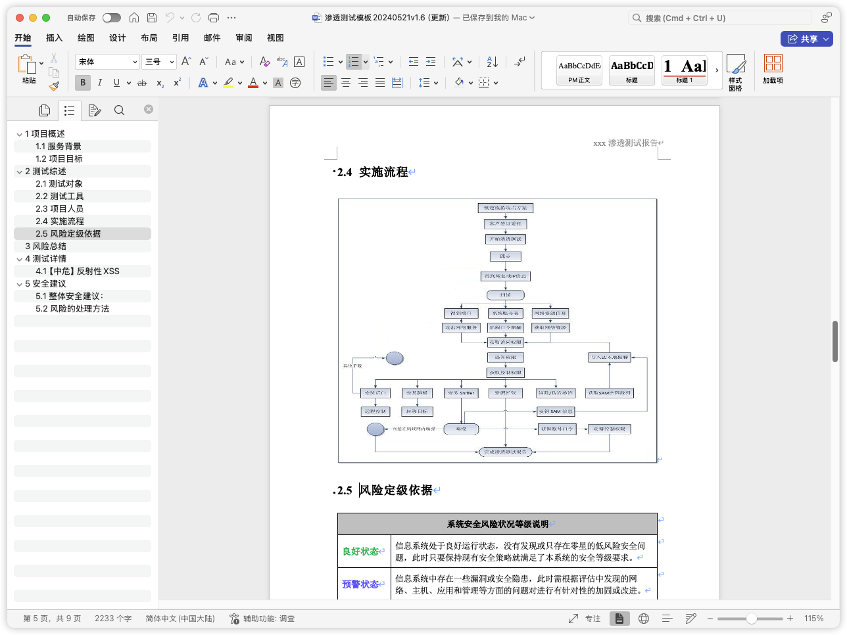Enable the numbered list toggle

click(354, 61)
